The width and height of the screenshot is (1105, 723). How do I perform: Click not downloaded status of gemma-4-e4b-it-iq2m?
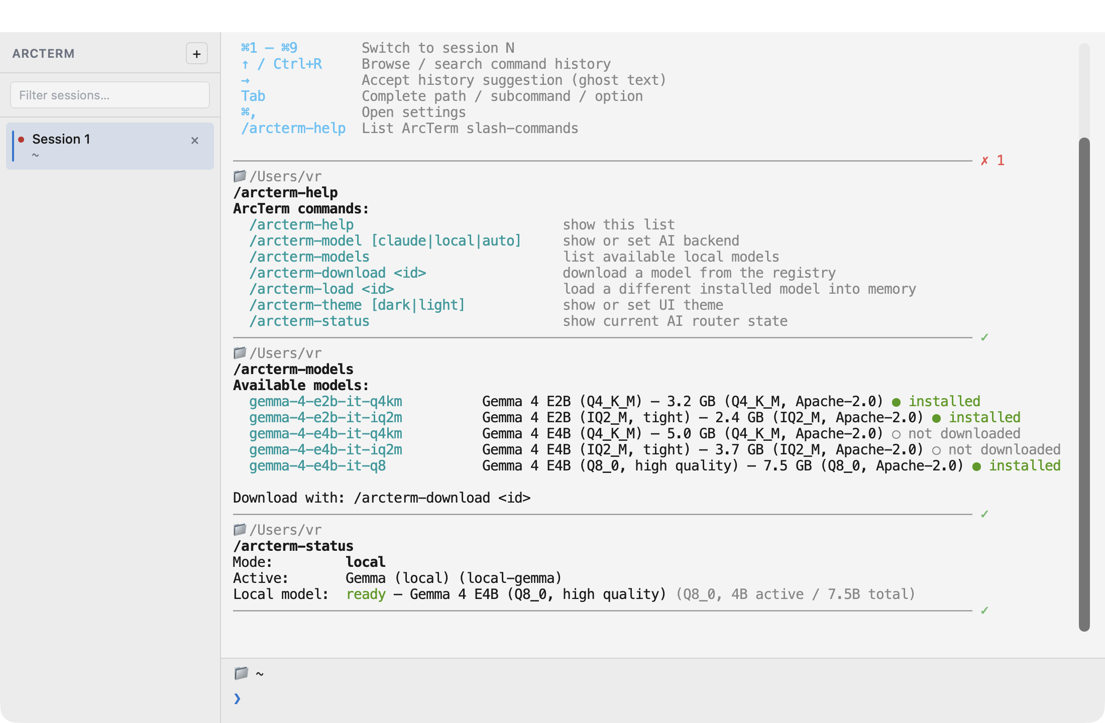click(x=997, y=450)
